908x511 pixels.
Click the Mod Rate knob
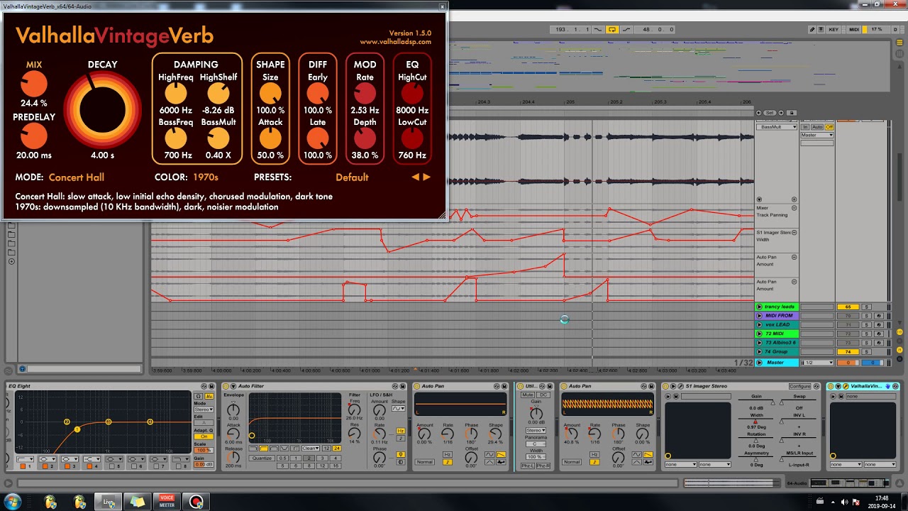click(x=365, y=93)
